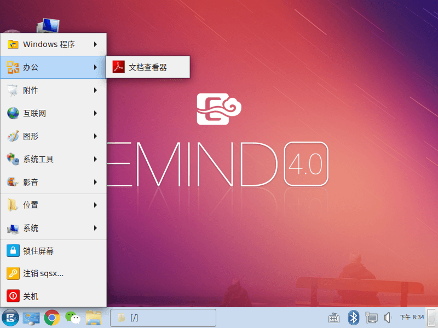Click the folder icon beside 位置

[12, 205]
